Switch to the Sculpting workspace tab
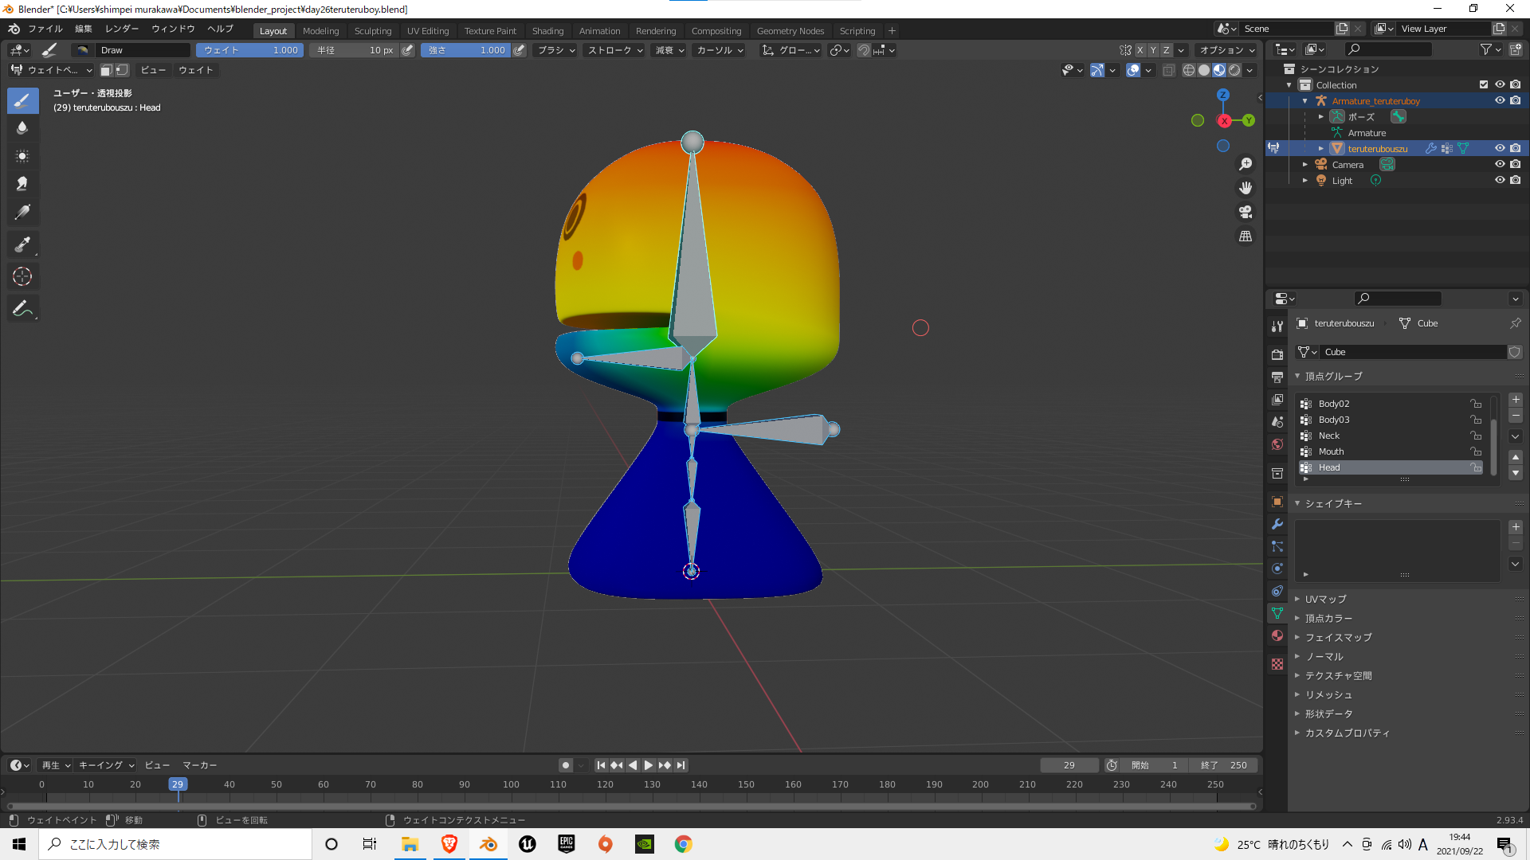Viewport: 1530px width, 860px height. pos(372,31)
